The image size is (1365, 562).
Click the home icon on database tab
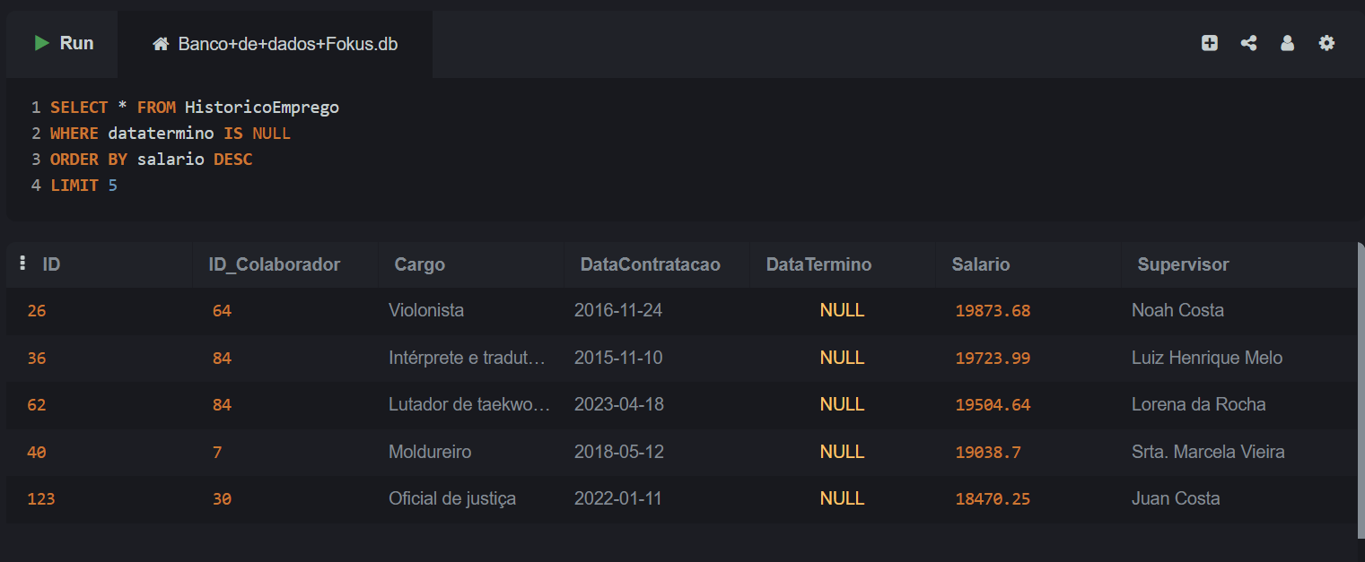pos(161,44)
